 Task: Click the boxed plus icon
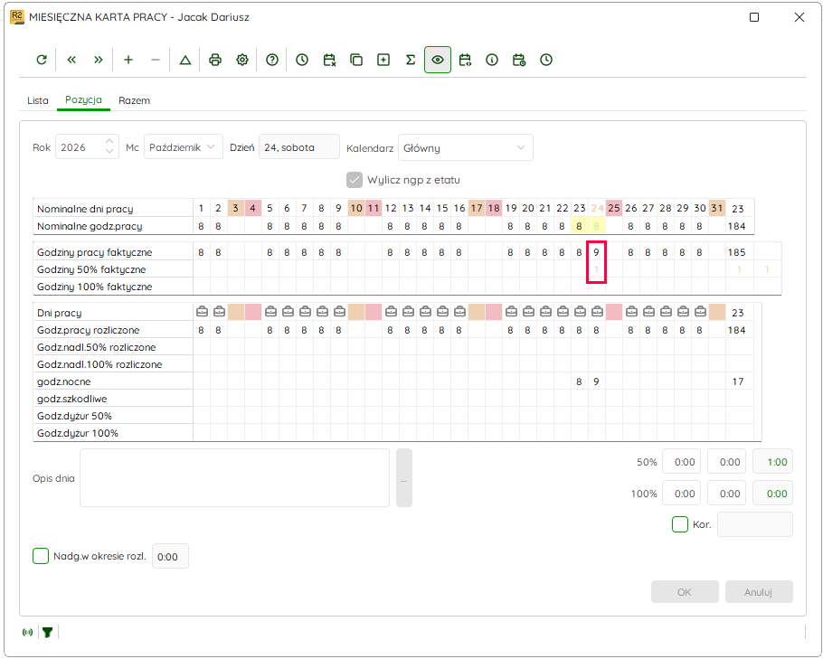[383, 60]
